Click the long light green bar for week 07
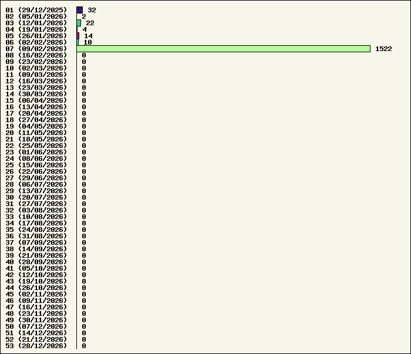This screenshot has width=411, height=354. pos(223,49)
